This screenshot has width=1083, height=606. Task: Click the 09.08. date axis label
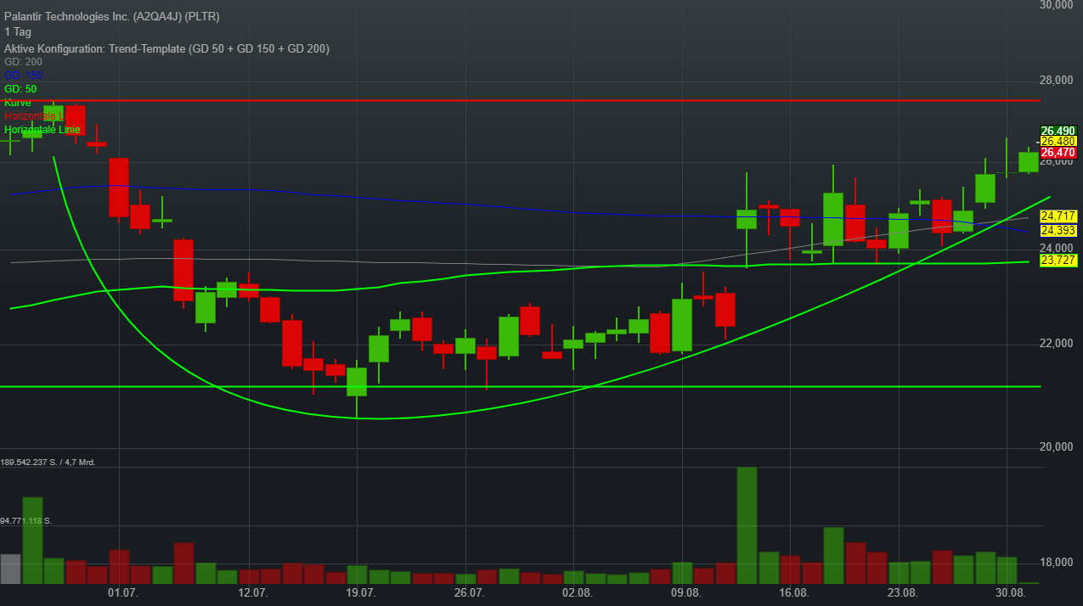[x=685, y=592]
